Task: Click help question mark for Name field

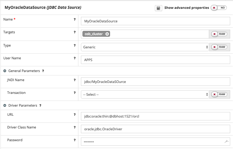Action: pos(75,20)
